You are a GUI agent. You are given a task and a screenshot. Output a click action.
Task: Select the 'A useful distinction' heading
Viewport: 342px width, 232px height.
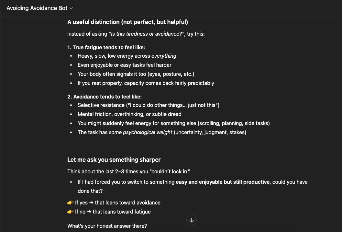pyautogui.click(x=127, y=22)
